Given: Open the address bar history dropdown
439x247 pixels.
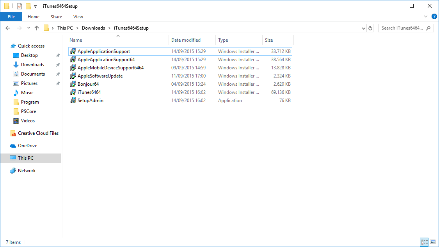Looking at the screenshot, I should (363, 28).
